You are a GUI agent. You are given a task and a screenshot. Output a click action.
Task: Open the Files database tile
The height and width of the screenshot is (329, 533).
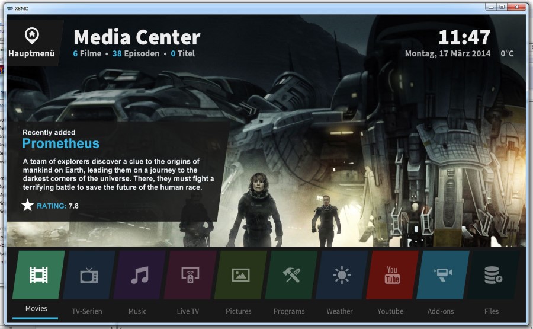coord(493,275)
